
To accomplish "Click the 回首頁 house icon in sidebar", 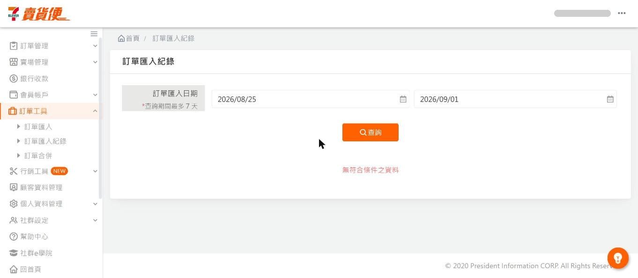I will click(x=14, y=269).
